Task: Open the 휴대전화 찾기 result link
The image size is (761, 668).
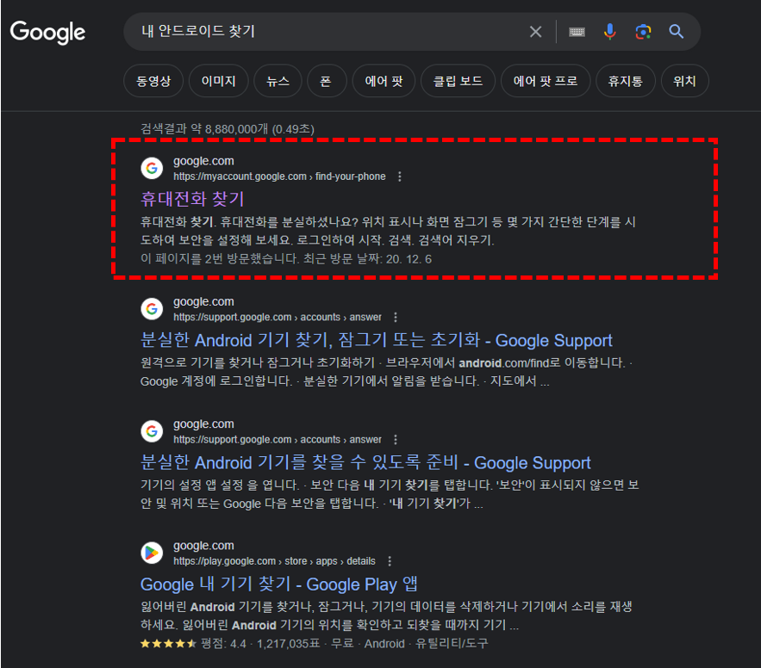Action: tap(192, 199)
